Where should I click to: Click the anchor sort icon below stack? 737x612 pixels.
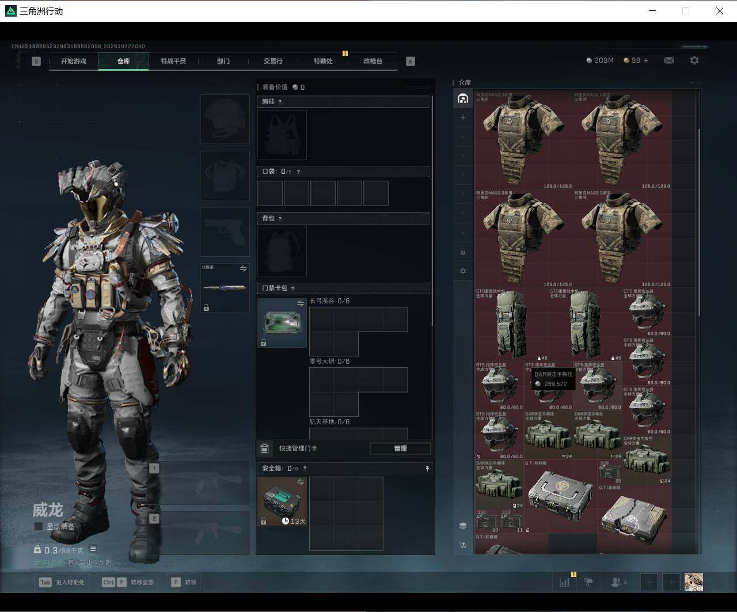pyautogui.click(x=463, y=545)
